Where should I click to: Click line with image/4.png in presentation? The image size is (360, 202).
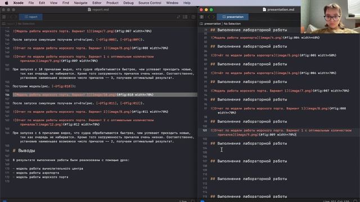[265, 38]
